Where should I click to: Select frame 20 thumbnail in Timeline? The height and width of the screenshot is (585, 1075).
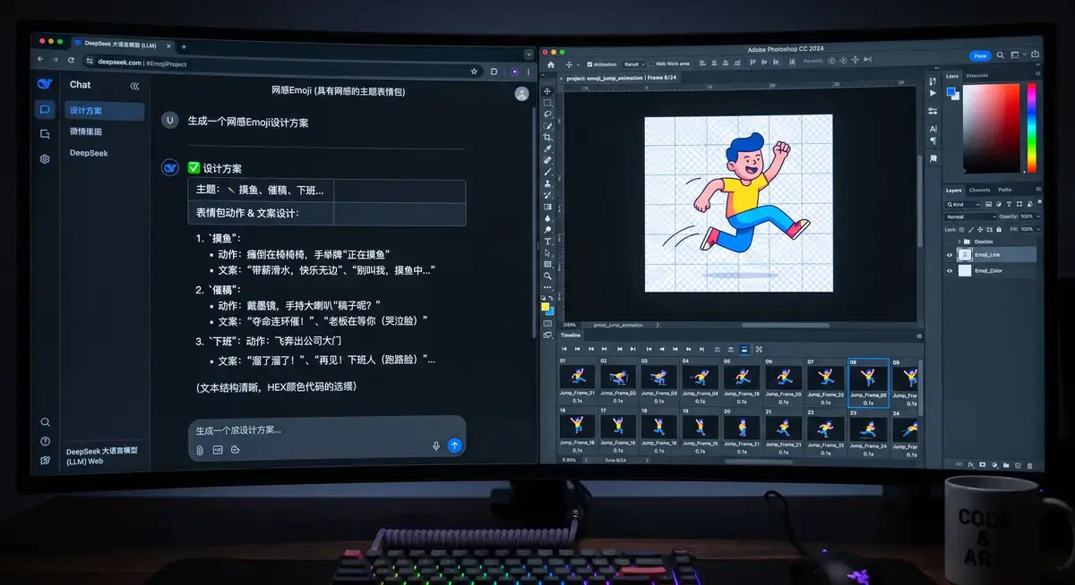click(x=741, y=428)
